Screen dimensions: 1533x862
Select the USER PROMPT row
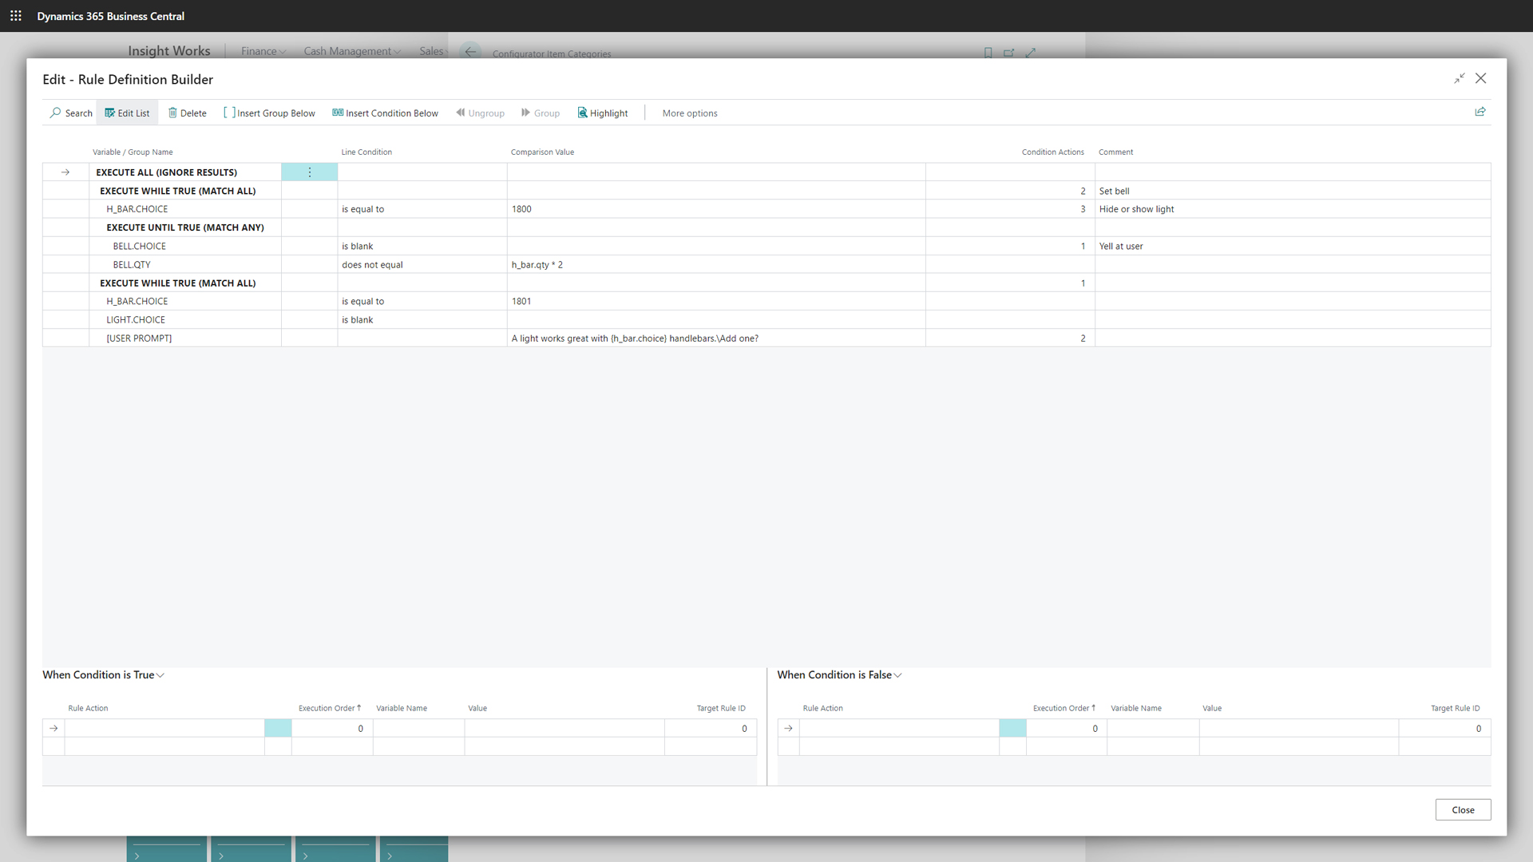139,338
